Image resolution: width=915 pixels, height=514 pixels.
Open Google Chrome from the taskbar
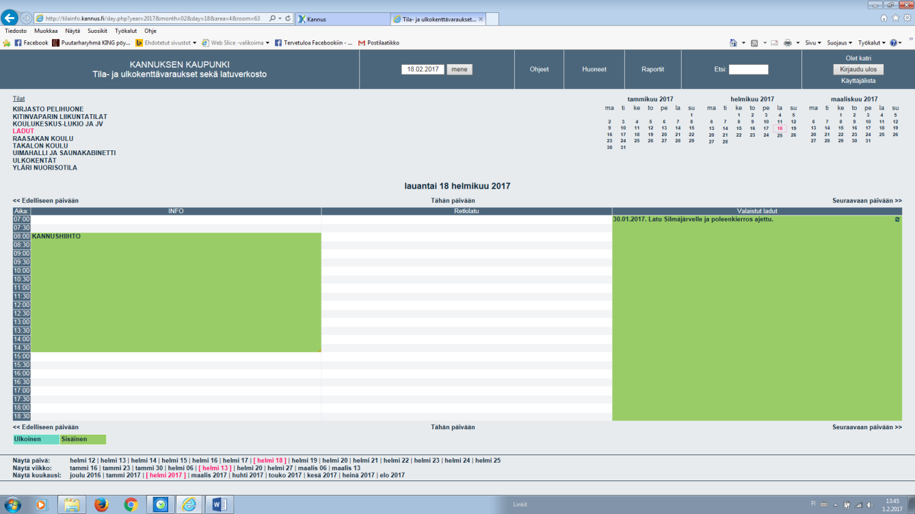131,504
